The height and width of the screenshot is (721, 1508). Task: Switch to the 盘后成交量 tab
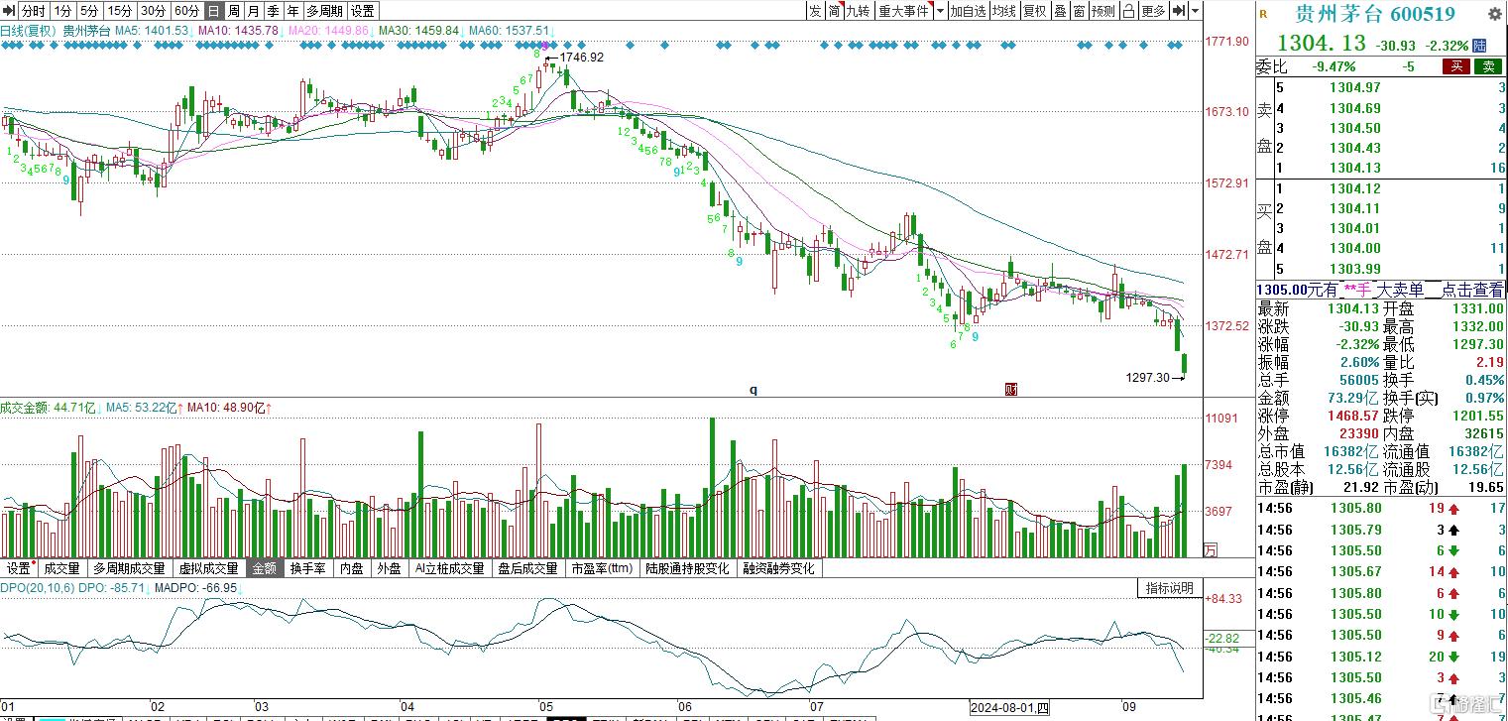coord(528,569)
